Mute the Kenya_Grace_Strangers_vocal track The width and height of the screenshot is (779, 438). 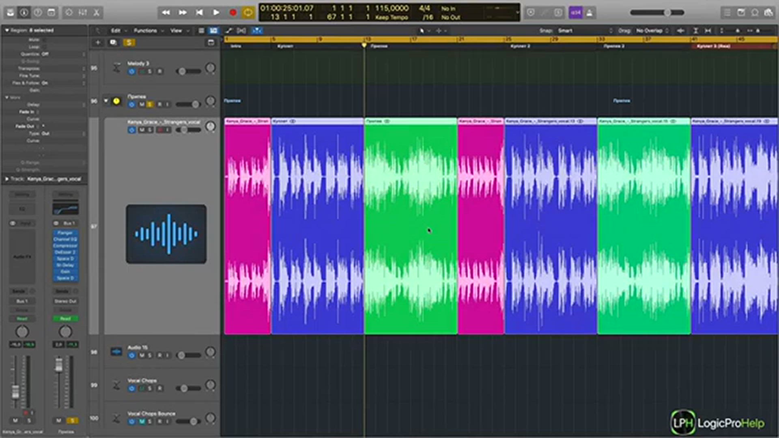point(142,130)
